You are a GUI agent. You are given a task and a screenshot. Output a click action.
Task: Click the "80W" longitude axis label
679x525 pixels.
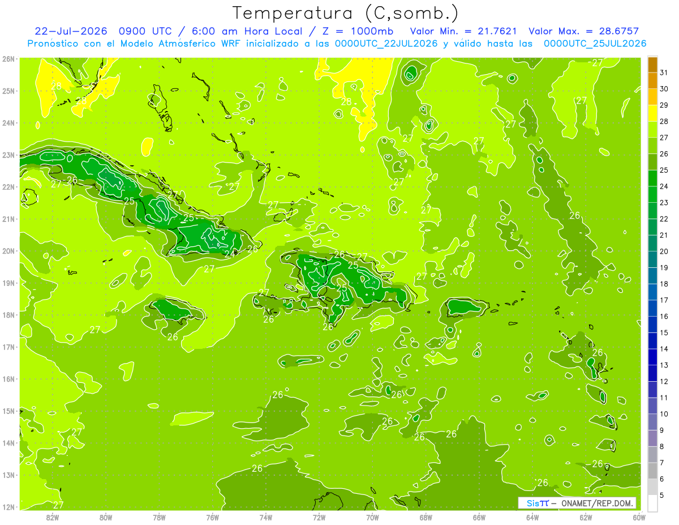(x=106, y=517)
